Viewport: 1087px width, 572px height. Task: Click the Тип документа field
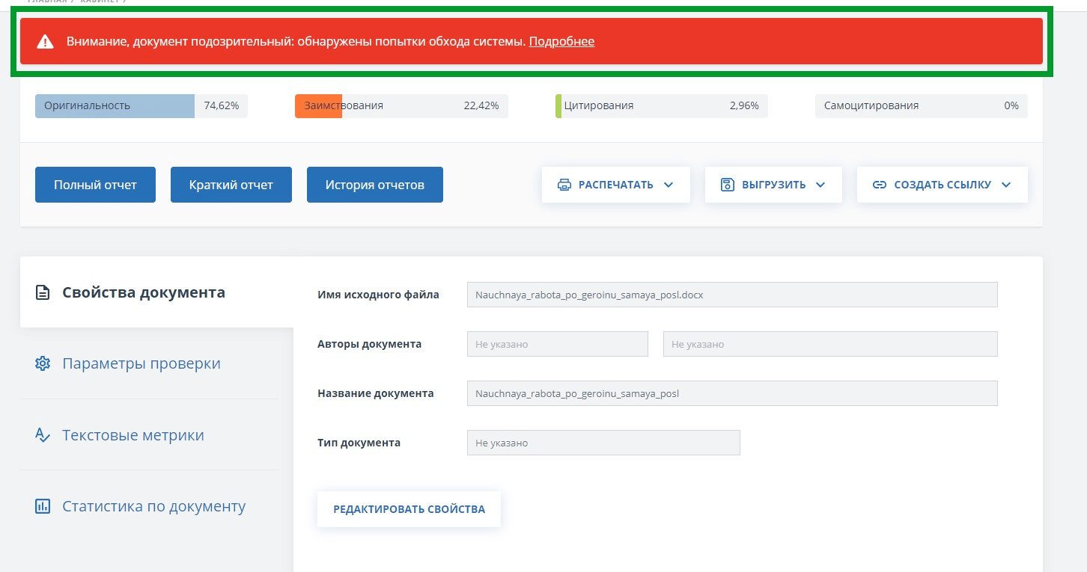603,443
